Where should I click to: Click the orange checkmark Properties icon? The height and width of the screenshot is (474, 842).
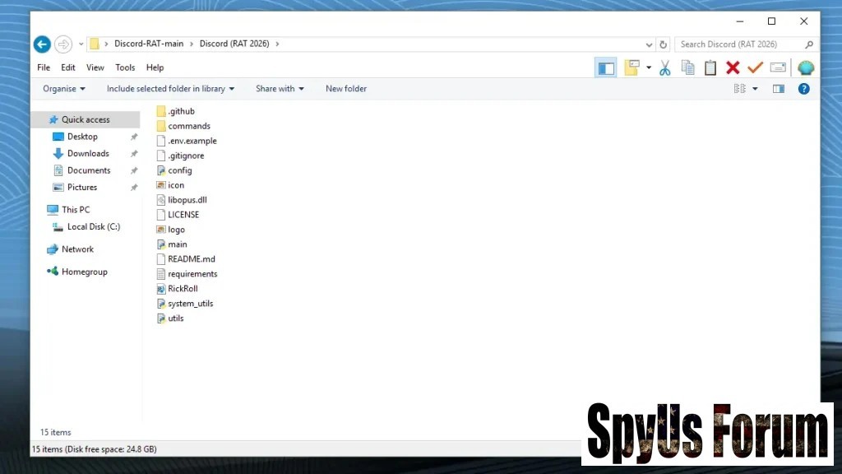click(755, 68)
